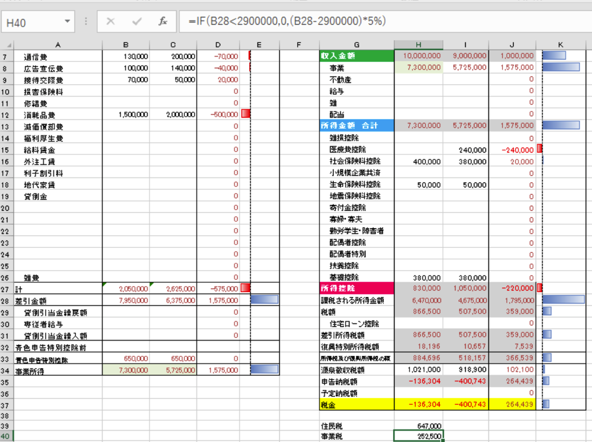The width and height of the screenshot is (592, 442).
Task: Select the active cell showing 252,500
Action: (x=418, y=436)
